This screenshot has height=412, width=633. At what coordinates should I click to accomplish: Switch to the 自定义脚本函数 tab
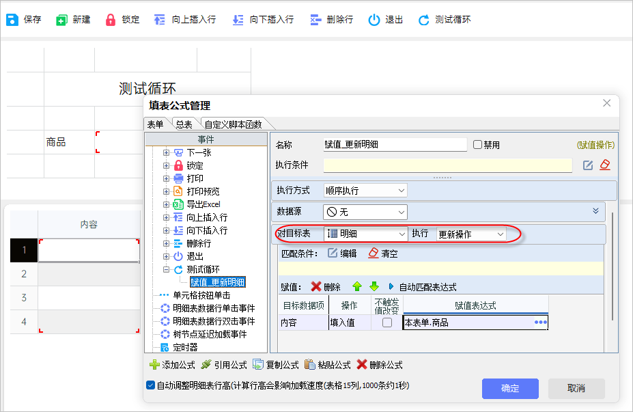234,124
